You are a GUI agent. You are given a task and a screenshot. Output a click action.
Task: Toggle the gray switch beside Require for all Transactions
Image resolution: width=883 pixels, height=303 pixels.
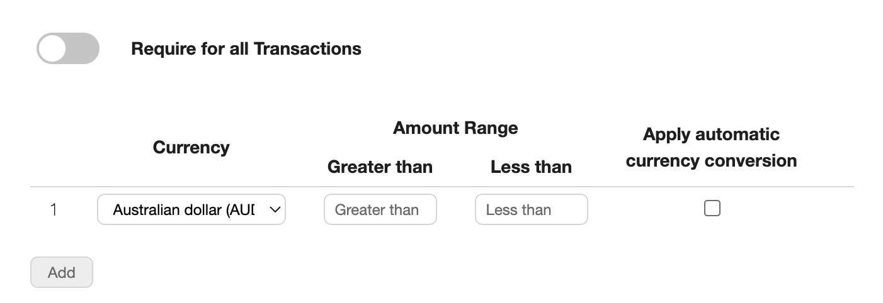(68, 48)
